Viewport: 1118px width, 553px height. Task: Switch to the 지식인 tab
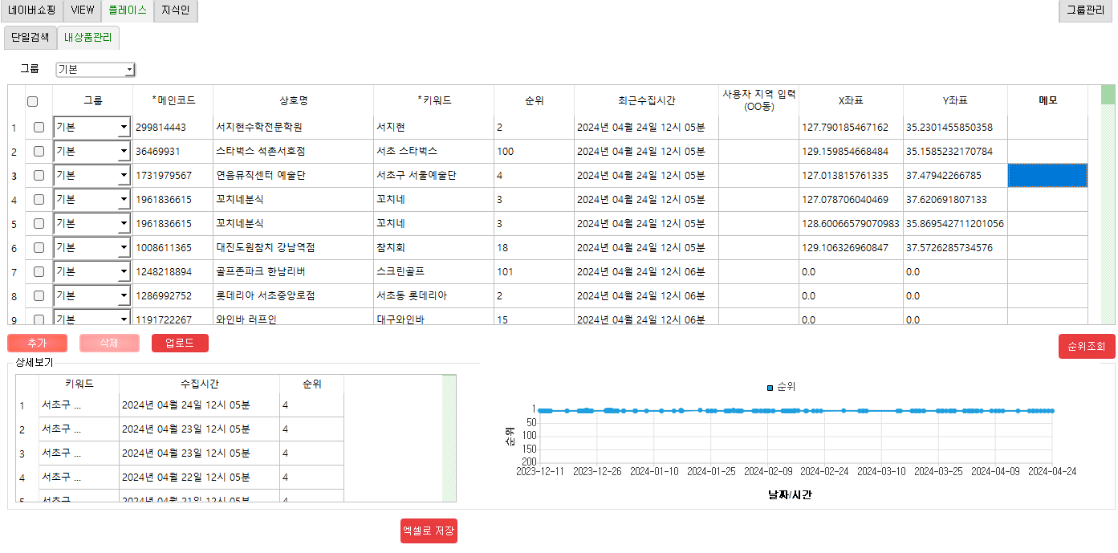coord(175,10)
